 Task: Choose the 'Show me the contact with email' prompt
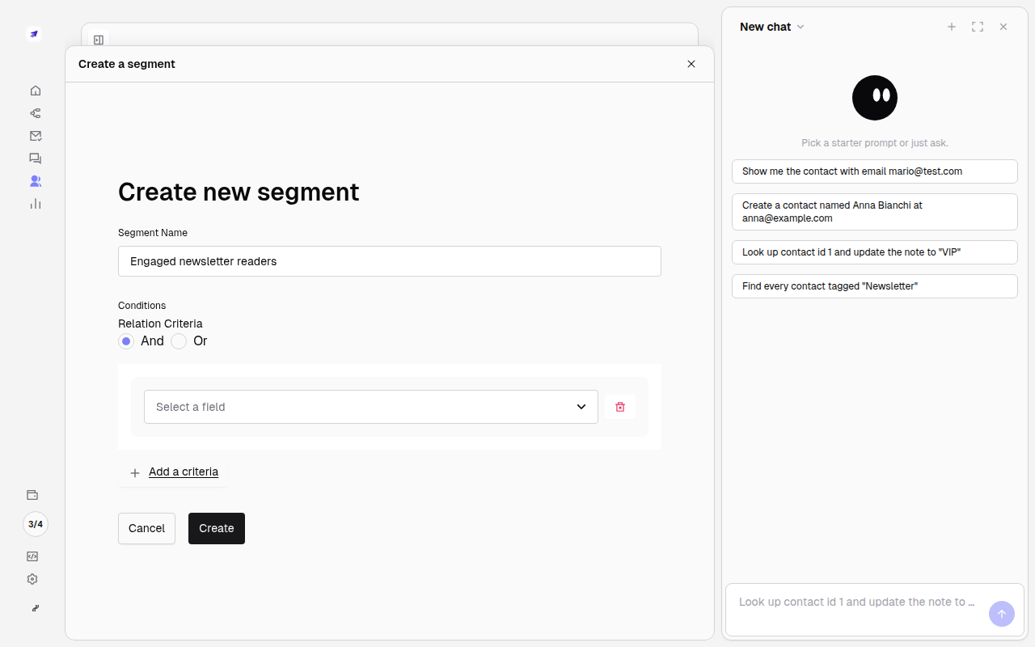point(875,171)
